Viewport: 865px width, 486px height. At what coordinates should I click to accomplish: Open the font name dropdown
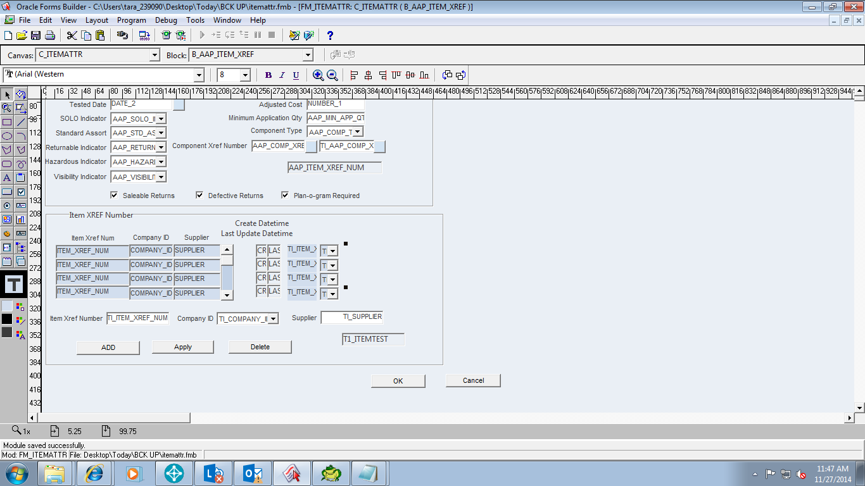tap(199, 75)
